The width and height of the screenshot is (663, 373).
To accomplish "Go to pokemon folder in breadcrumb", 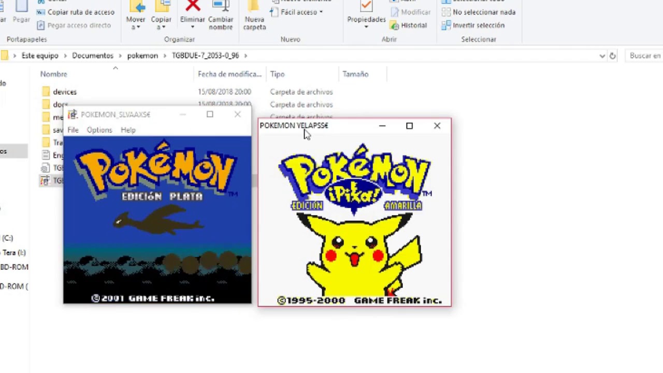I will [142, 55].
